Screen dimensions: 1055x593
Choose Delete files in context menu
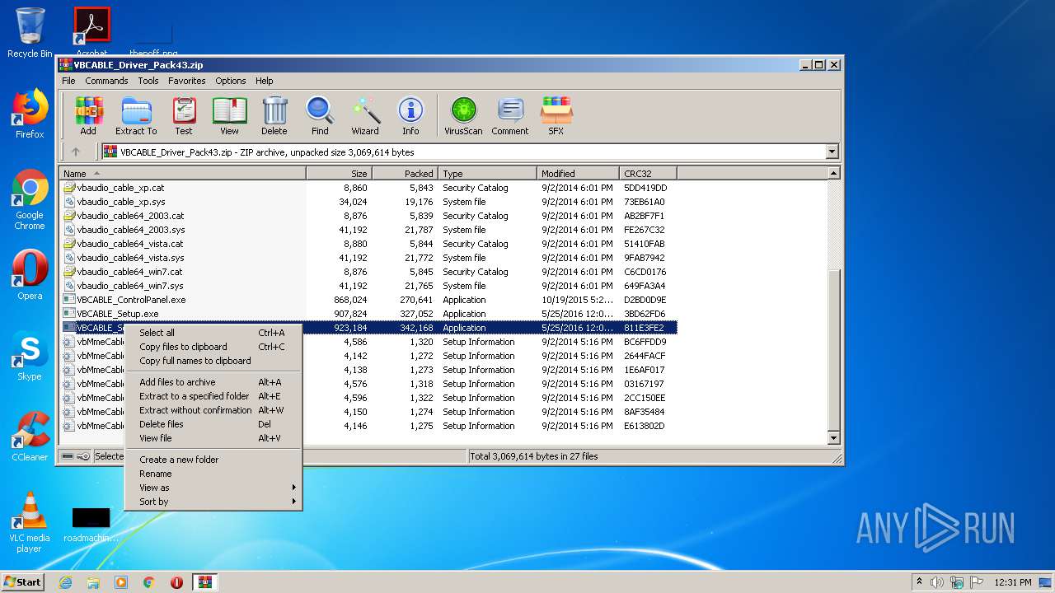(213, 424)
